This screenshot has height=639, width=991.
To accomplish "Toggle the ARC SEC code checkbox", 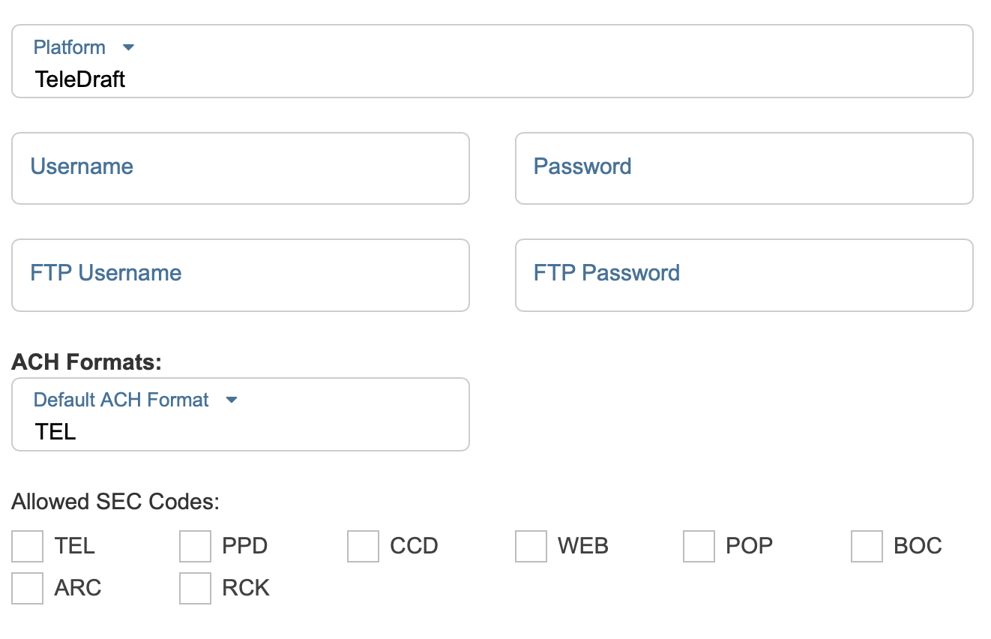I will click(x=28, y=588).
